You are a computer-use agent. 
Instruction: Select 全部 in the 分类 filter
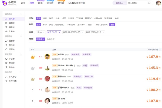[x=38, y=24]
